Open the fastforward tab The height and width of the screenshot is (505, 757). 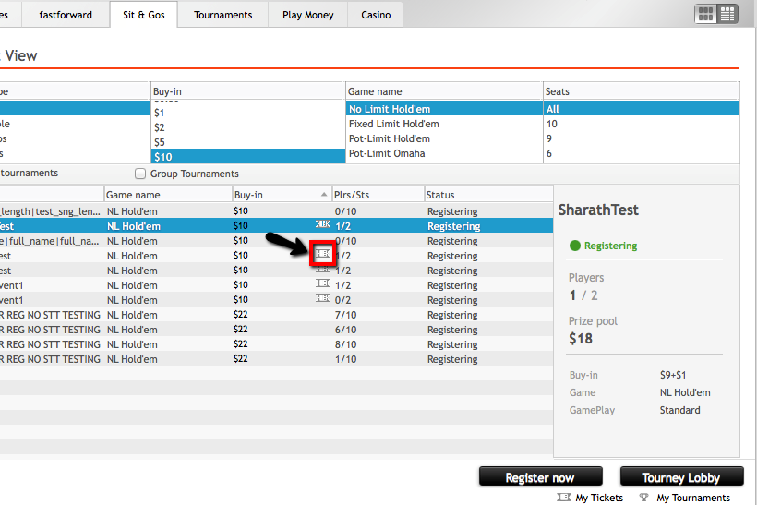click(66, 15)
